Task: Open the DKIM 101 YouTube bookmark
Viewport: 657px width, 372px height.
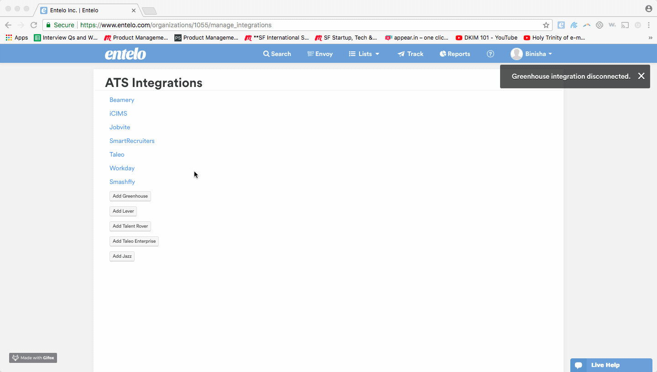Action: point(486,38)
